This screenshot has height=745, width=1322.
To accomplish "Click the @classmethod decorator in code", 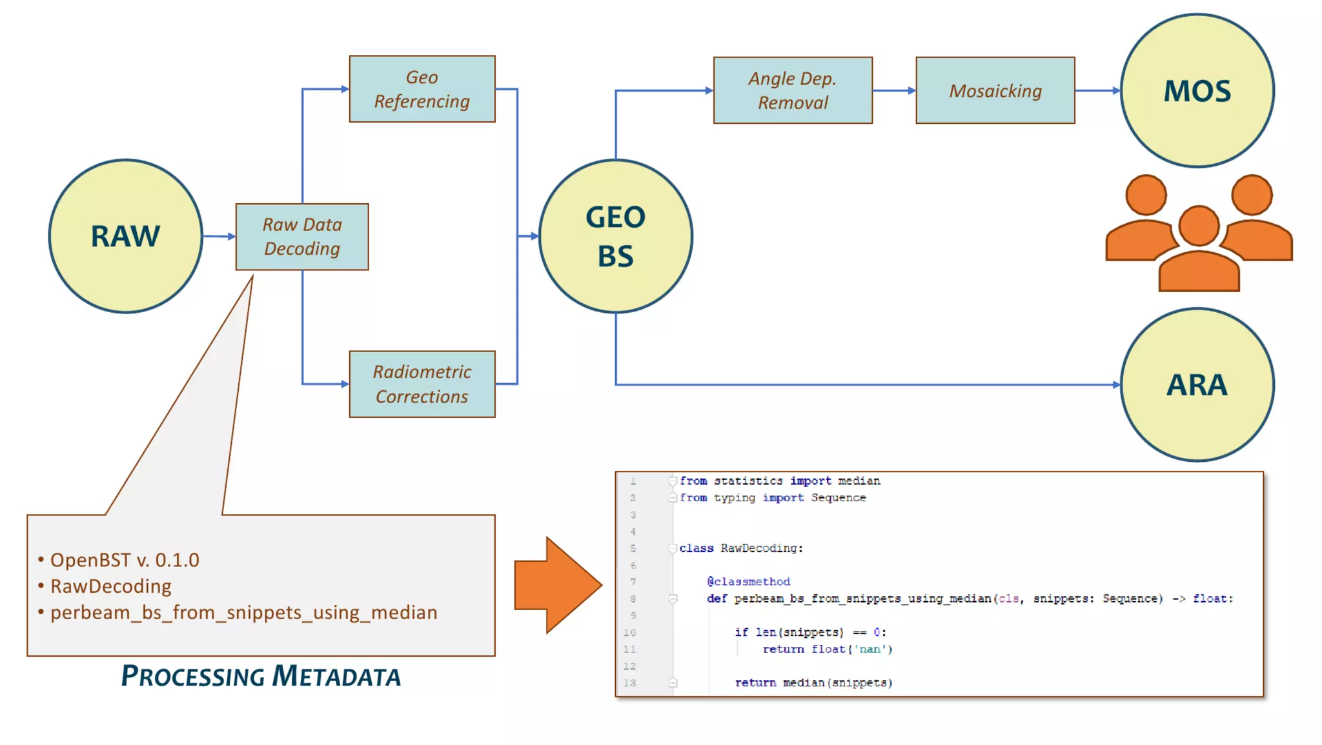I will pyautogui.click(x=748, y=582).
